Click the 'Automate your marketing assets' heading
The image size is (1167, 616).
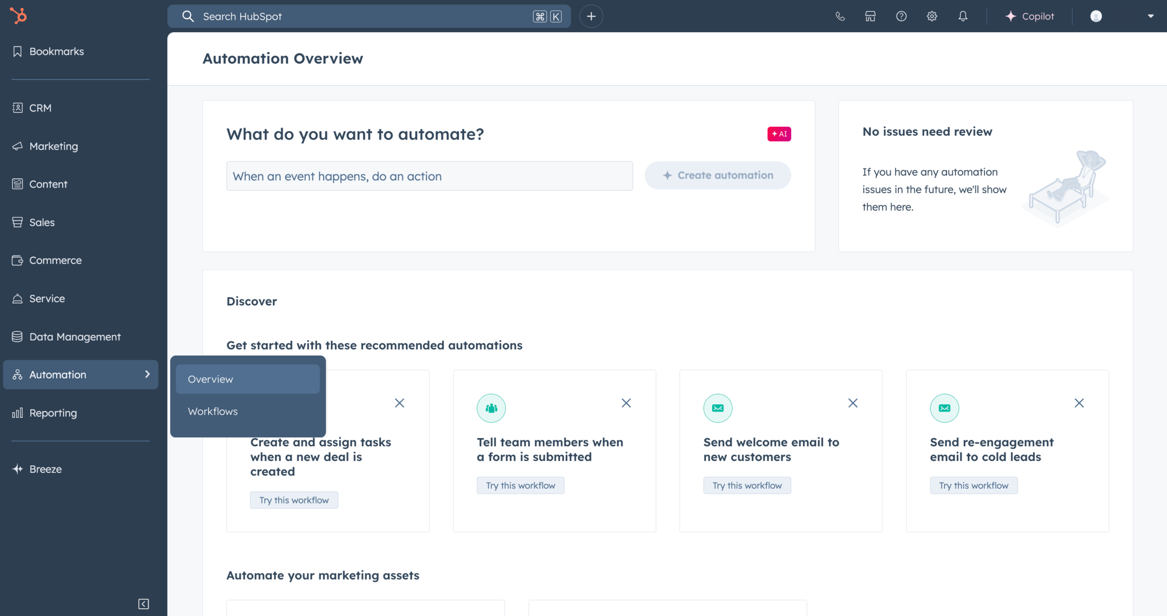coord(322,575)
